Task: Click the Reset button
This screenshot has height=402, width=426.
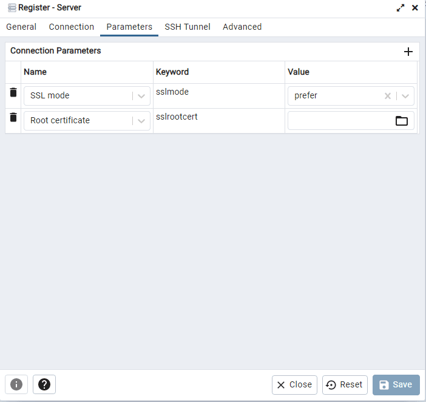Action: pos(345,384)
